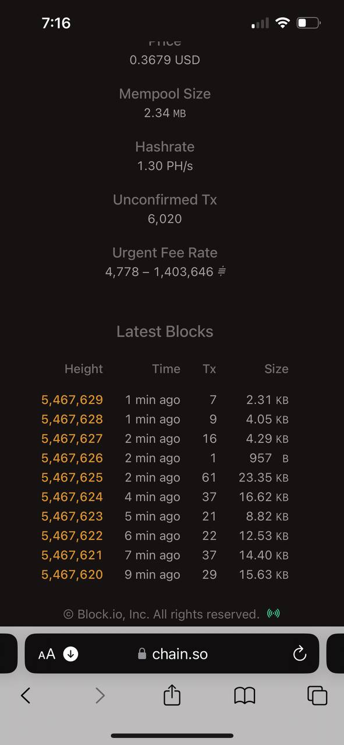Open the AA reader settings menu

click(x=47, y=654)
